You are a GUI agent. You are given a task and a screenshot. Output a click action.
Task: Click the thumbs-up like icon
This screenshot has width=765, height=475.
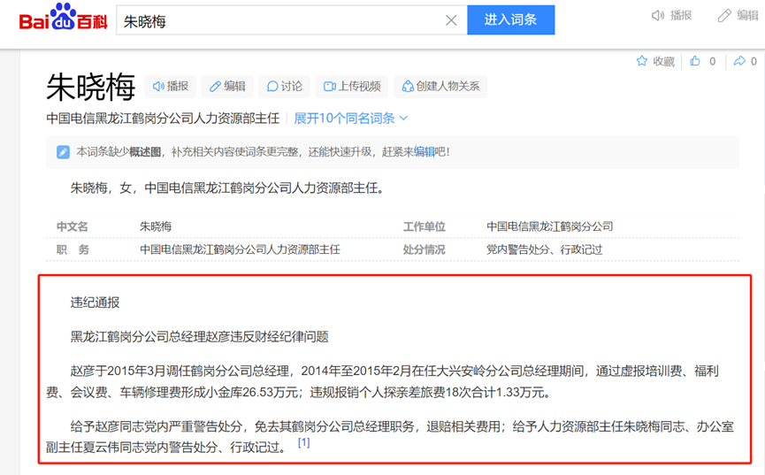pyautogui.click(x=695, y=61)
